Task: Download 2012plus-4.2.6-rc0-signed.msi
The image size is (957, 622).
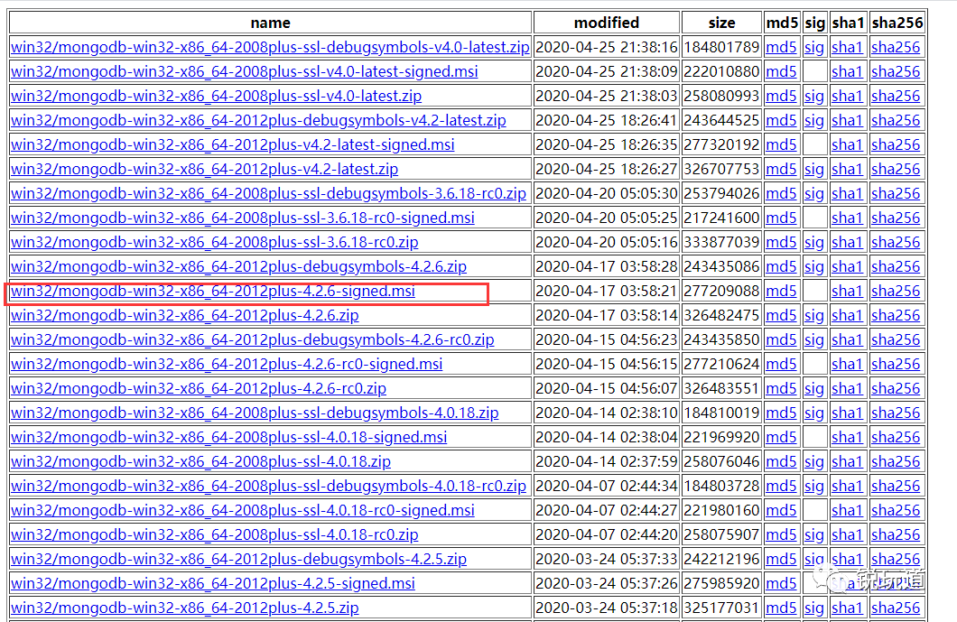Action: pyautogui.click(x=227, y=365)
